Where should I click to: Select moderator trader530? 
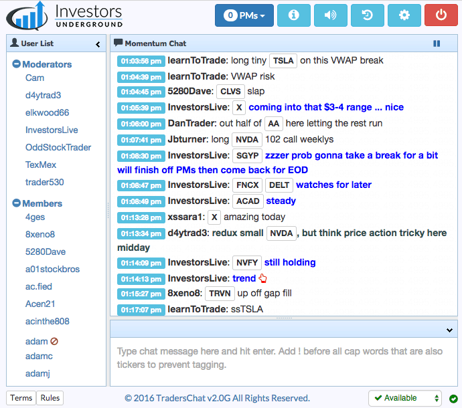point(44,182)
